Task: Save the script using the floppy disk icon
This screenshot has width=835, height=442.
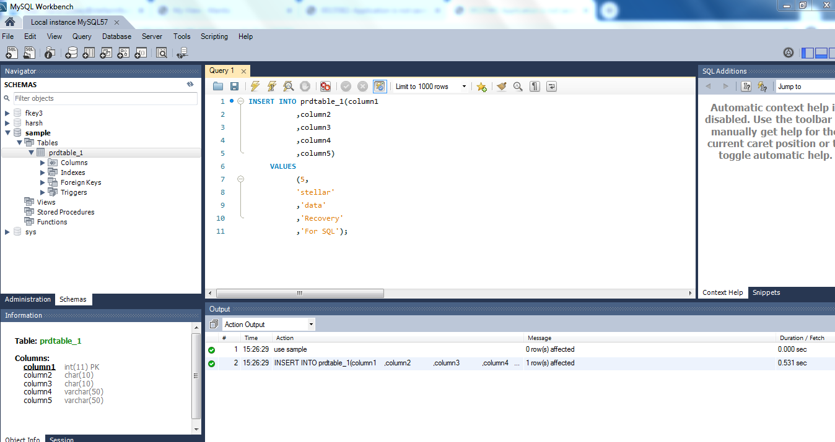Action: coord(234,87)
